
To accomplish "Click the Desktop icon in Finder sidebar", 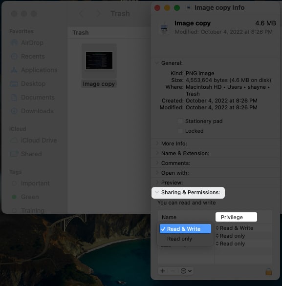I will (14, 84).
